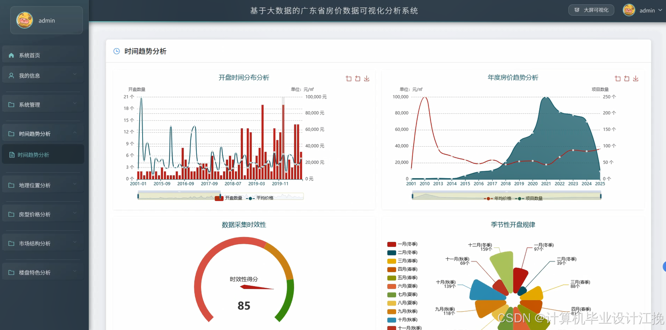Open 系统首页 menu label
Screen dimensions: 666x330
(x=29, y=55)
